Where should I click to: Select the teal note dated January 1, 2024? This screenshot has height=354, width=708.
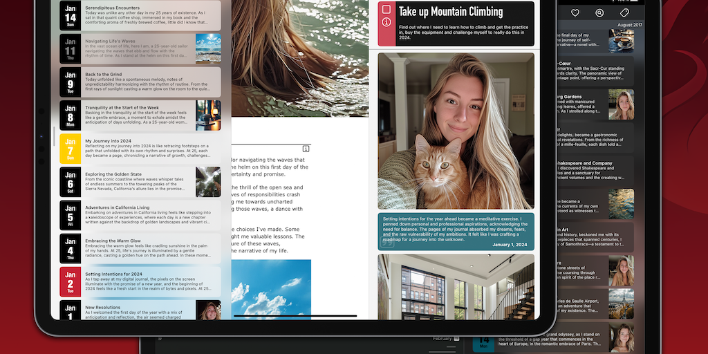pyautogui.click(x=456, y=232)
